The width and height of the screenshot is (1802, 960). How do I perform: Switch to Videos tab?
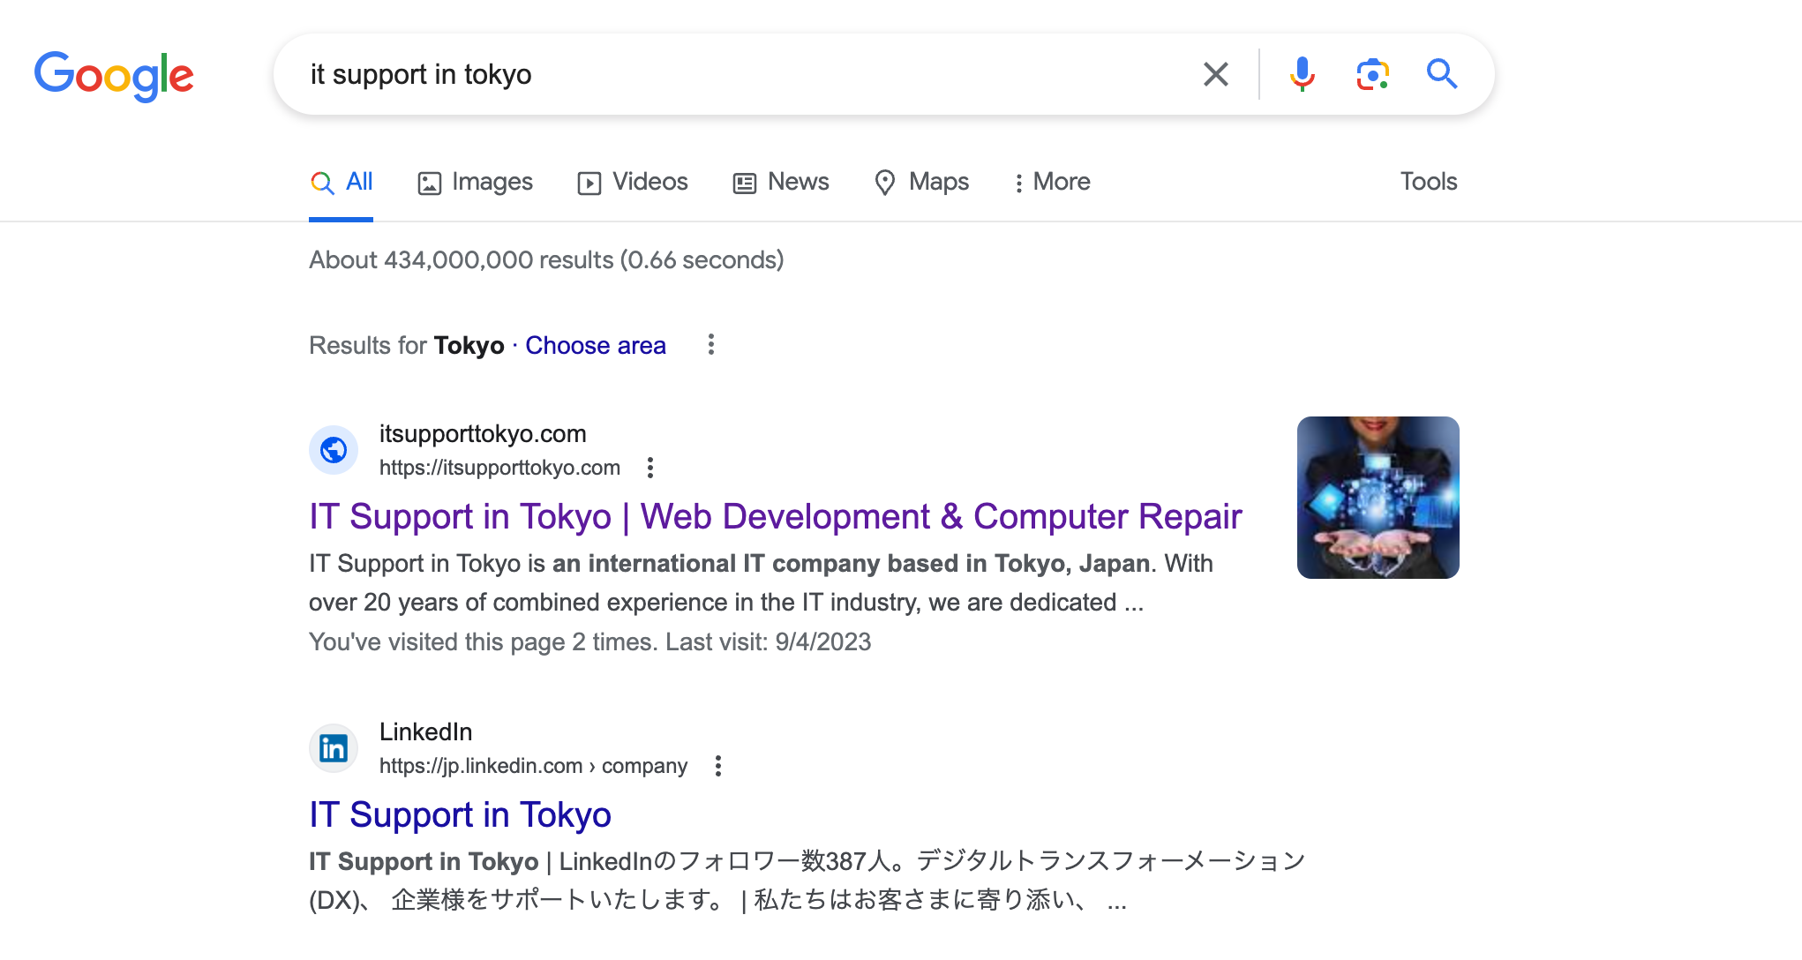633,183
